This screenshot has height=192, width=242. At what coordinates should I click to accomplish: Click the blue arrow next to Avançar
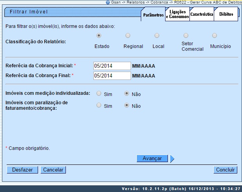pyautogui.click(x=172, y=159)
